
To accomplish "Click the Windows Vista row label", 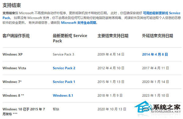I will pos(14,68).
